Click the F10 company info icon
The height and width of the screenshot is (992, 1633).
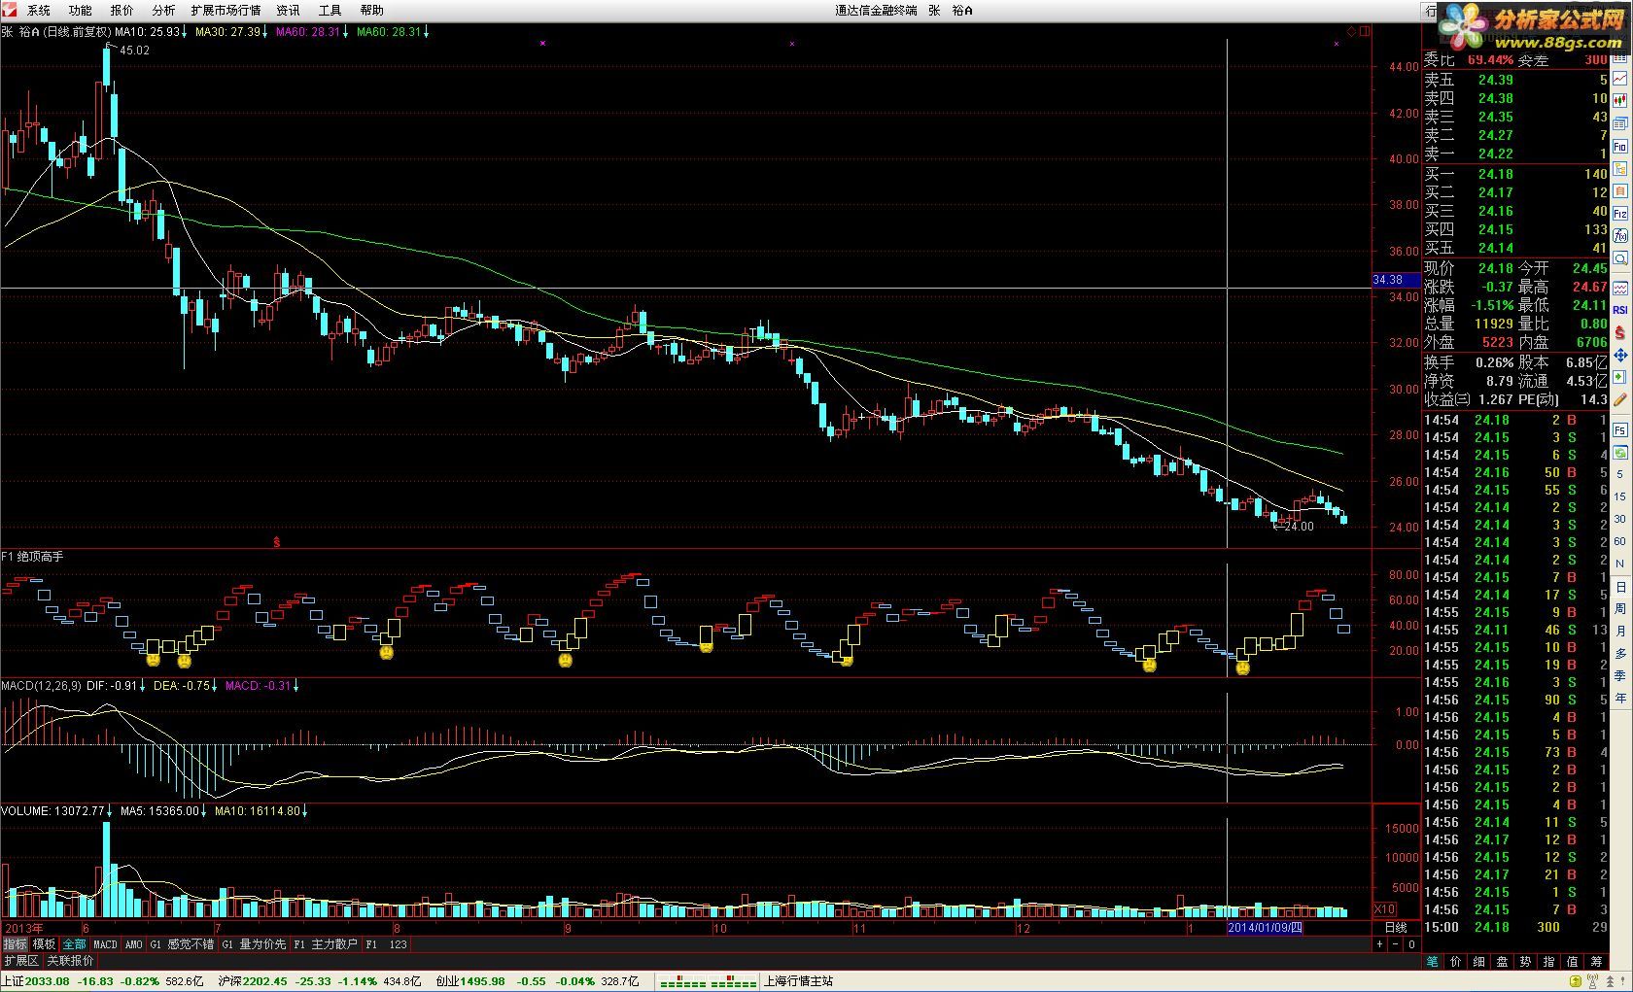[x=1620, y=146]
